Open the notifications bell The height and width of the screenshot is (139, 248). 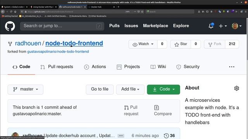pos(211,26)
